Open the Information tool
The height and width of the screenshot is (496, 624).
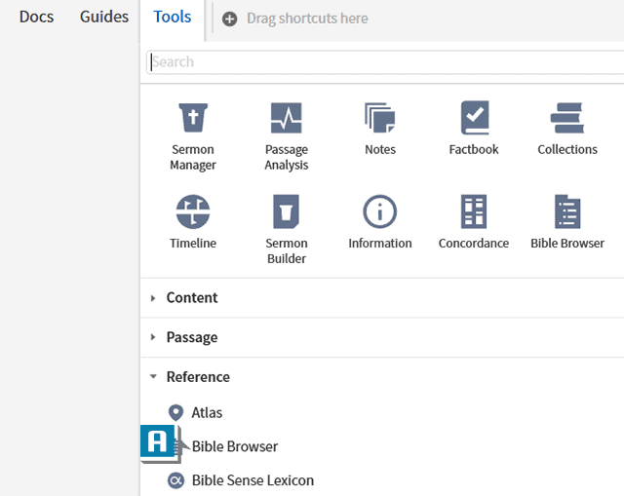[x=380, y=222]
